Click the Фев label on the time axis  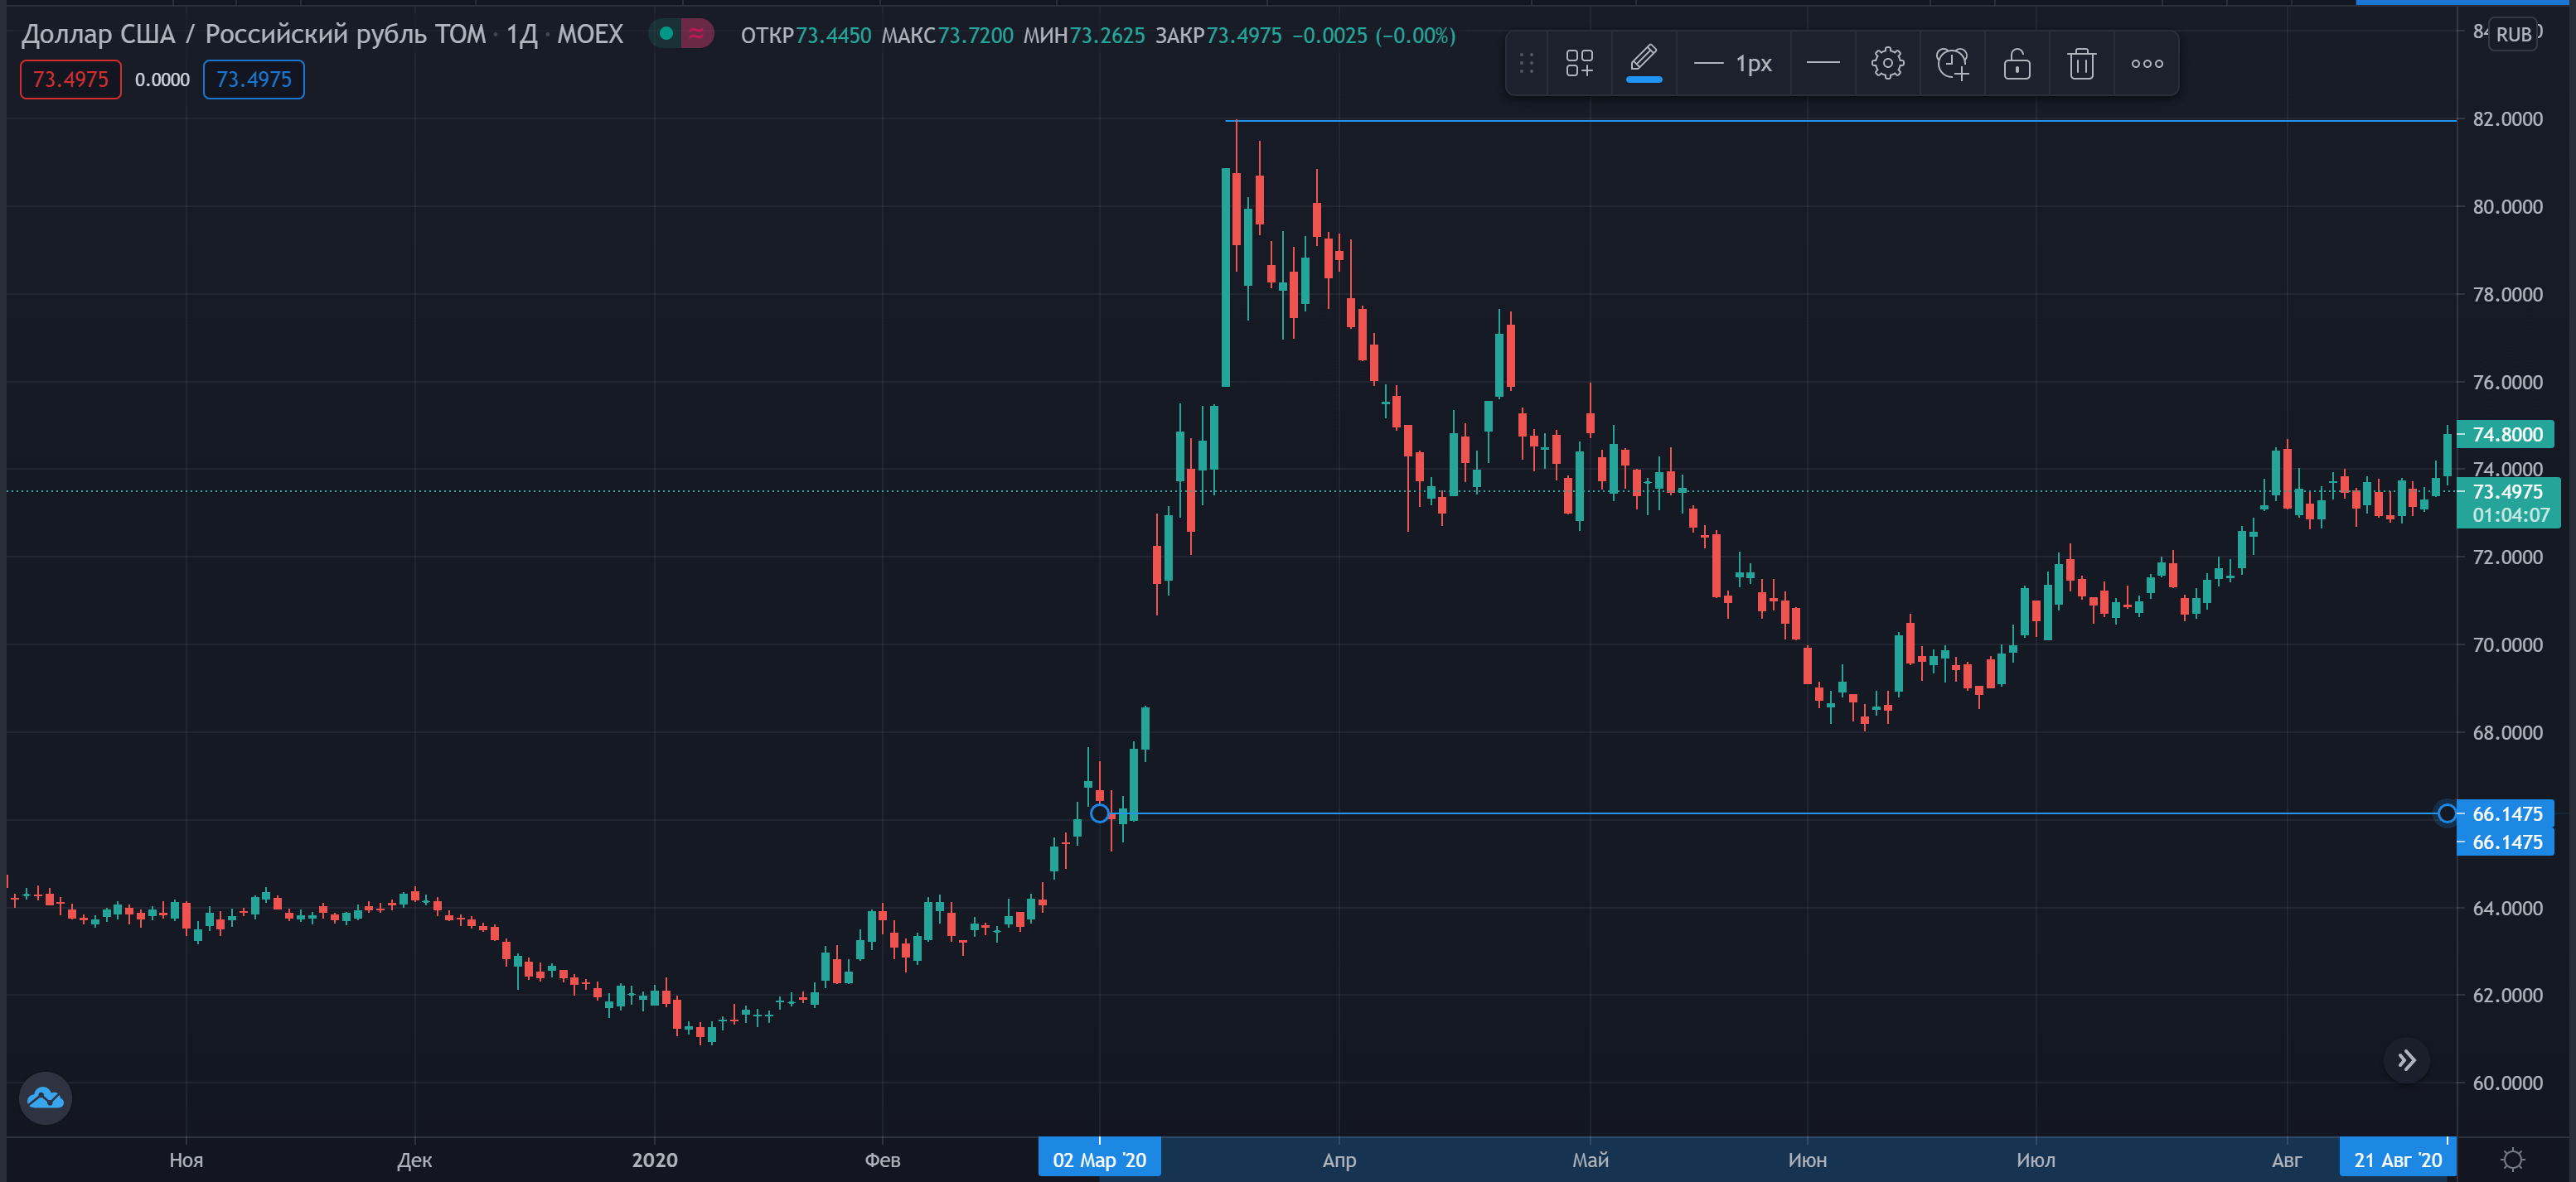(882, 1160)
